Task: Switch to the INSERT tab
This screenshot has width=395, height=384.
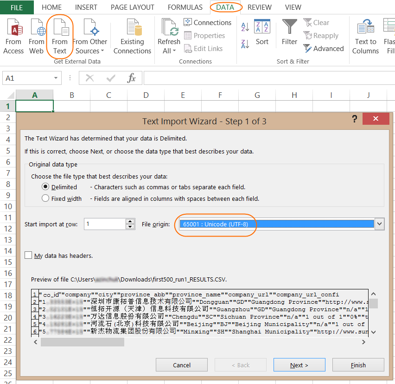Action: 86,7
